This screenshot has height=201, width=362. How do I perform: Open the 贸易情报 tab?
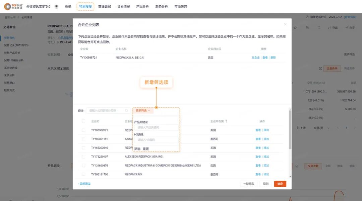(123, 6)
